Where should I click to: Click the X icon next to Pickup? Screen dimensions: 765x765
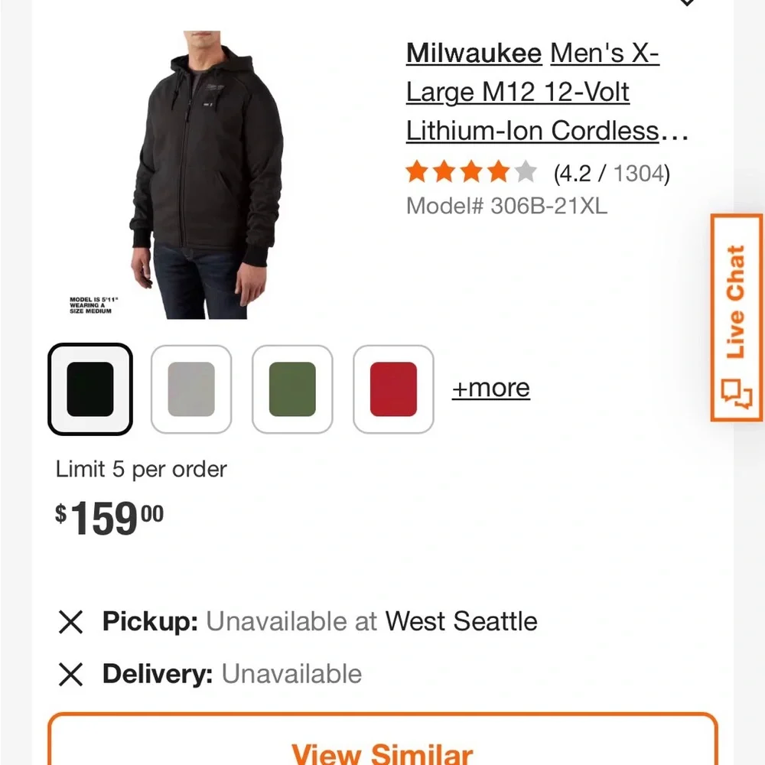(70, 622)
